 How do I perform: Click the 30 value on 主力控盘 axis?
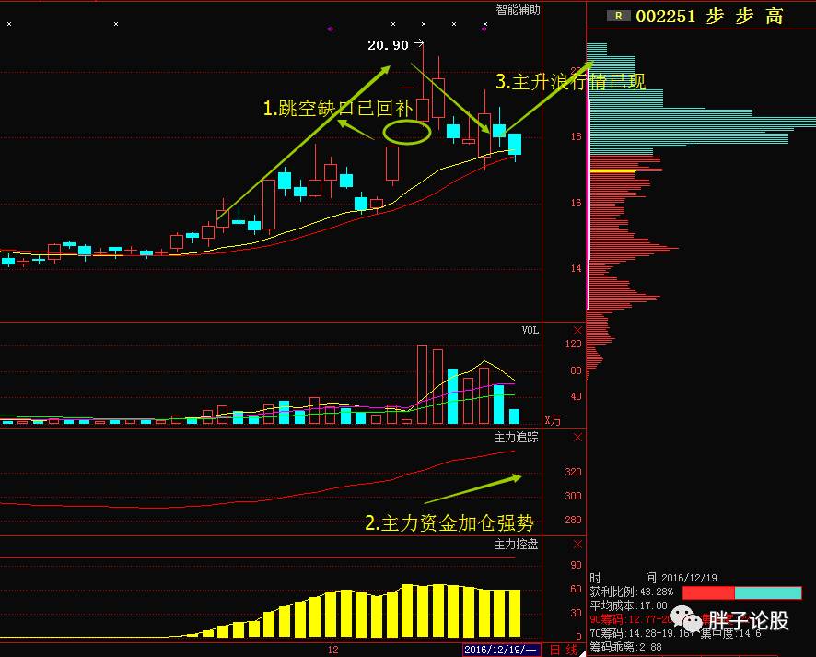[577, 613]
